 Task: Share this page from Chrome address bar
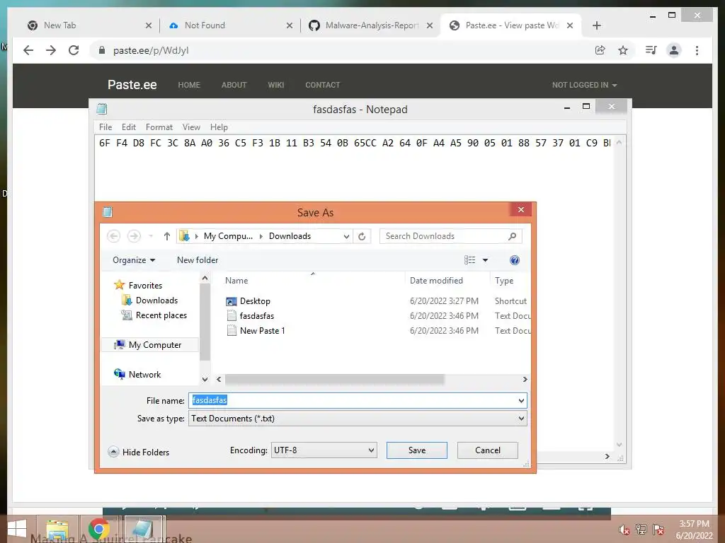point(600,50)
